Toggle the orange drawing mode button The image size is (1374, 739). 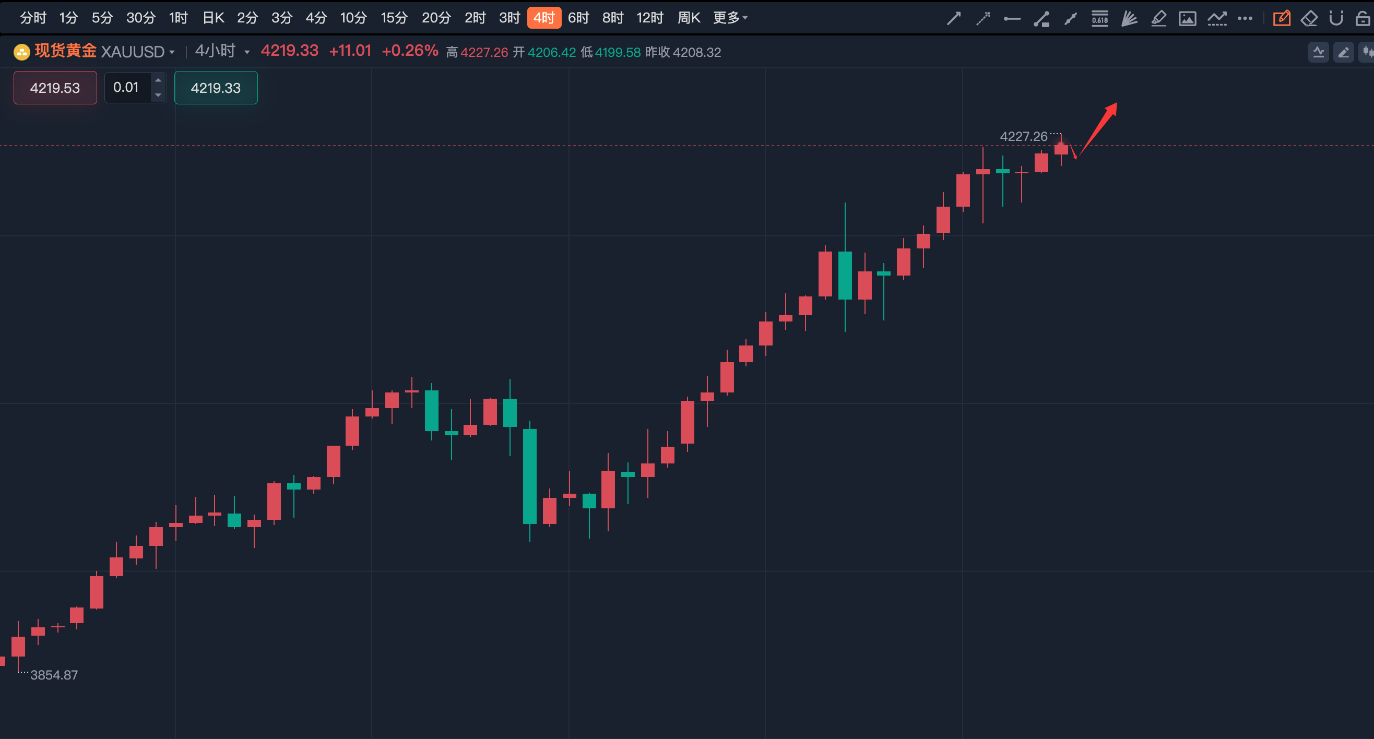(x=1282, y=19)
